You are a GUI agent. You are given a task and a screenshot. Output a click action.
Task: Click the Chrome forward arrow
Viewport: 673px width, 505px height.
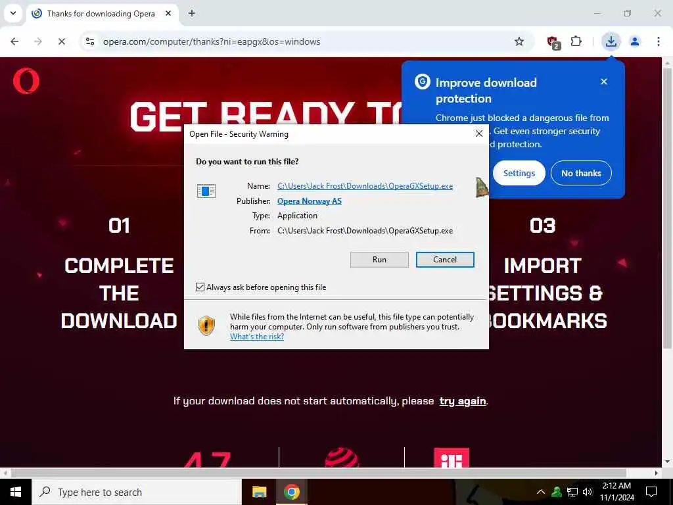[38, 41]
